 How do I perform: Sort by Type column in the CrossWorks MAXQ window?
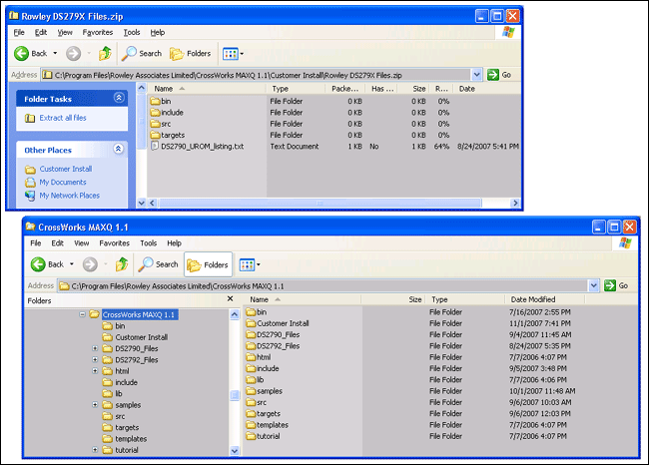click(x=466, y=299)
